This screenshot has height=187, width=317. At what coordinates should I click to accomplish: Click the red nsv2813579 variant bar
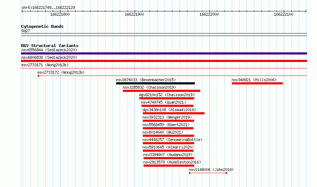pyautogui.click(x=169, y=166)
